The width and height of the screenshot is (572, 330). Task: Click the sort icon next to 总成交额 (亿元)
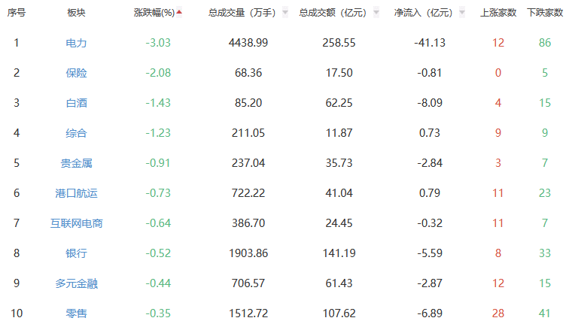click(x=376, y=13)
